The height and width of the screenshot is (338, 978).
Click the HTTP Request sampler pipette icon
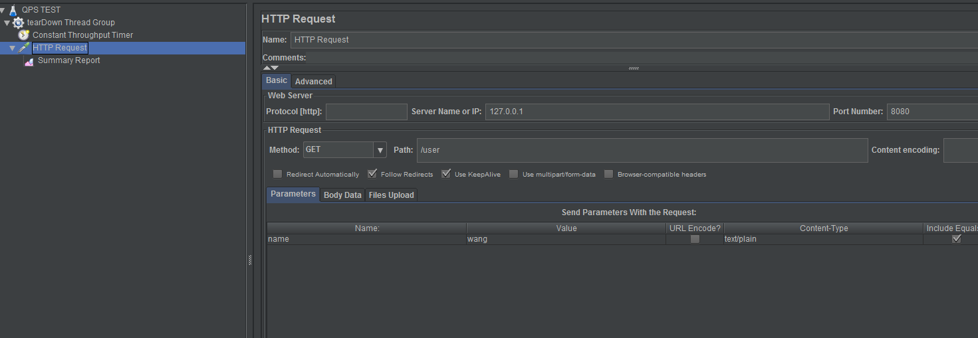pyautogui.click(x=24, y=48)
